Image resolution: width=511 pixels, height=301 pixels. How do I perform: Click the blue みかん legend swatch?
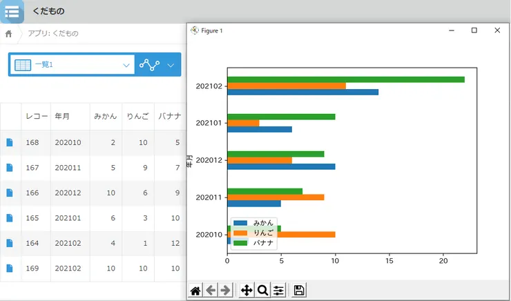(241, 224)
